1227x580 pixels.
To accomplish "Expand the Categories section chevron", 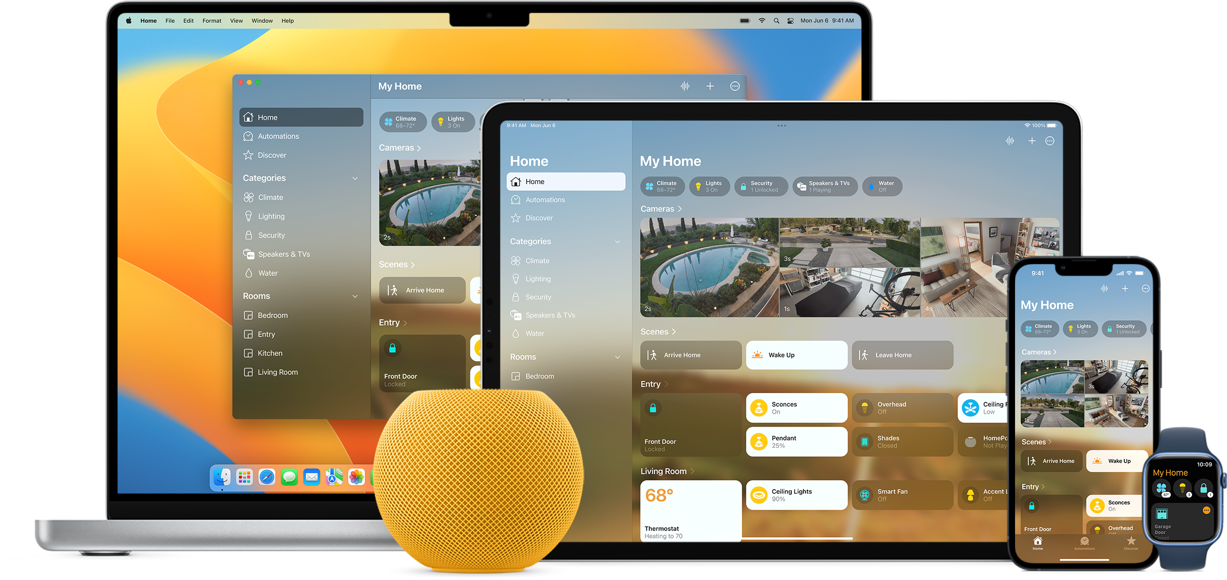I will [x=358, y=178].
